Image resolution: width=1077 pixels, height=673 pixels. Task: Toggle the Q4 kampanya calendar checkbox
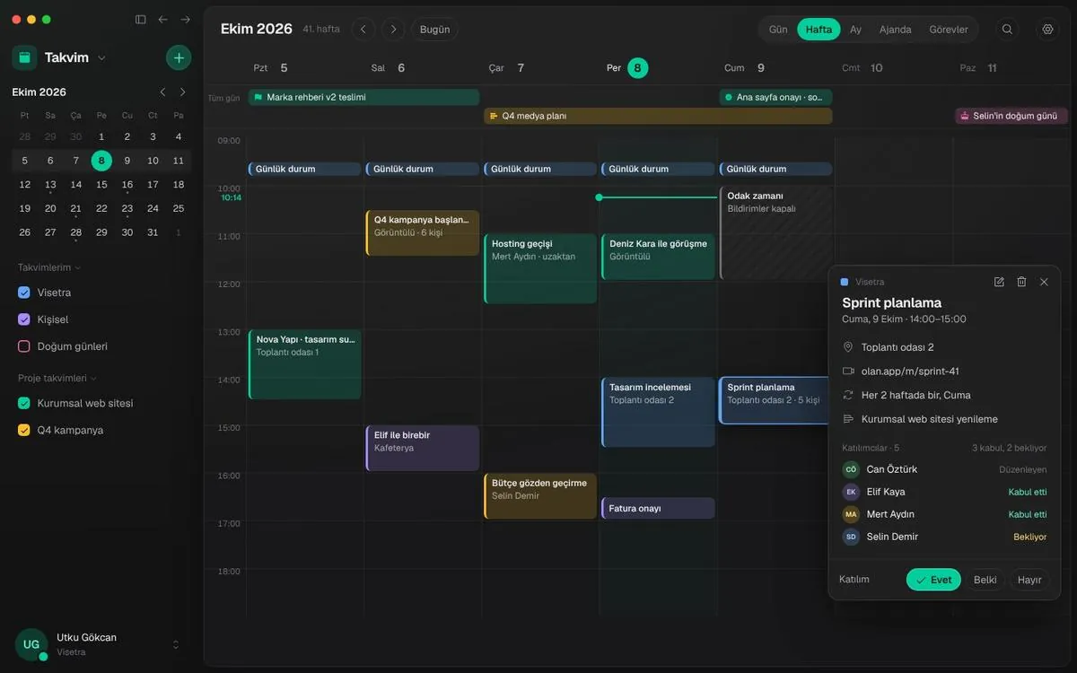(x=24, y=430)
